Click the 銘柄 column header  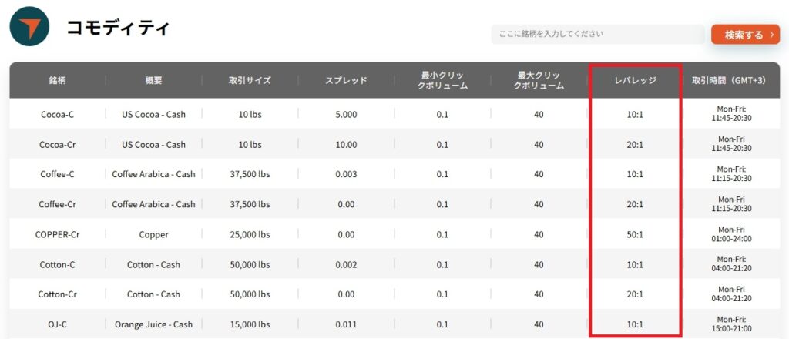(57, 80)
